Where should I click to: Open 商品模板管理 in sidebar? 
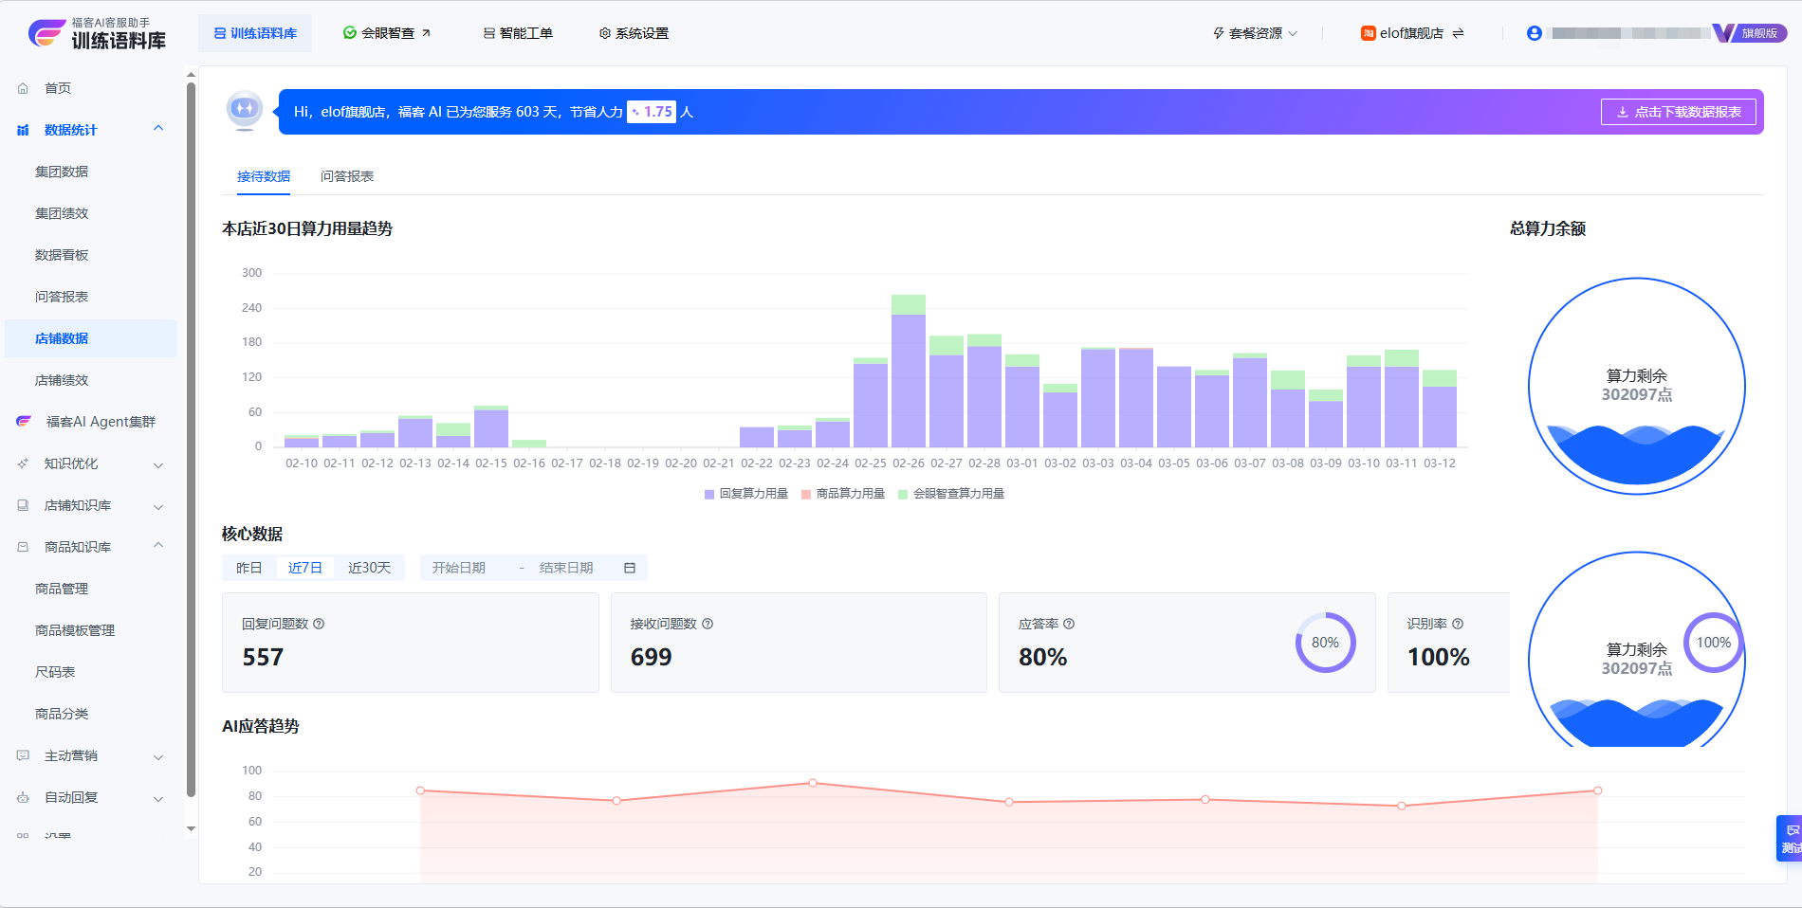pos(75,630)
